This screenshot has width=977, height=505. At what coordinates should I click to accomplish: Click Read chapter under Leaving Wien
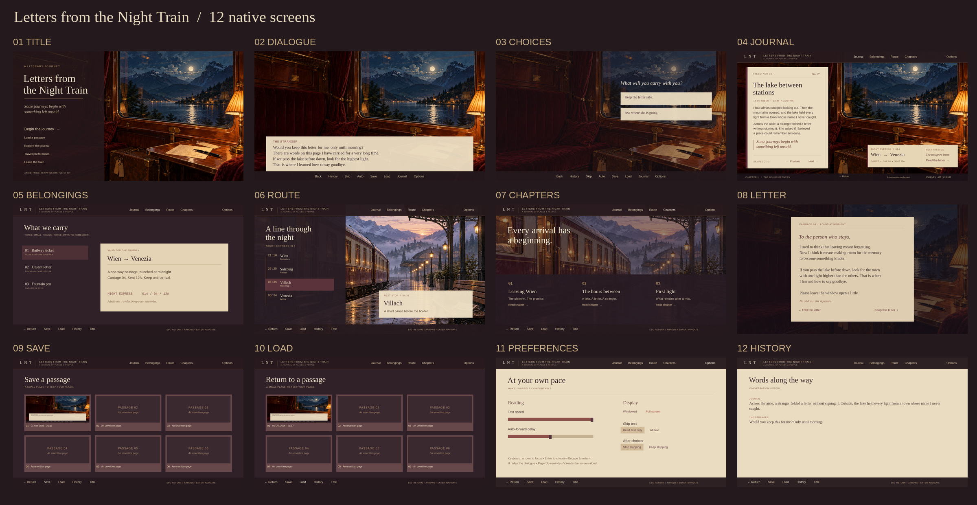click(x=518, y=305)
